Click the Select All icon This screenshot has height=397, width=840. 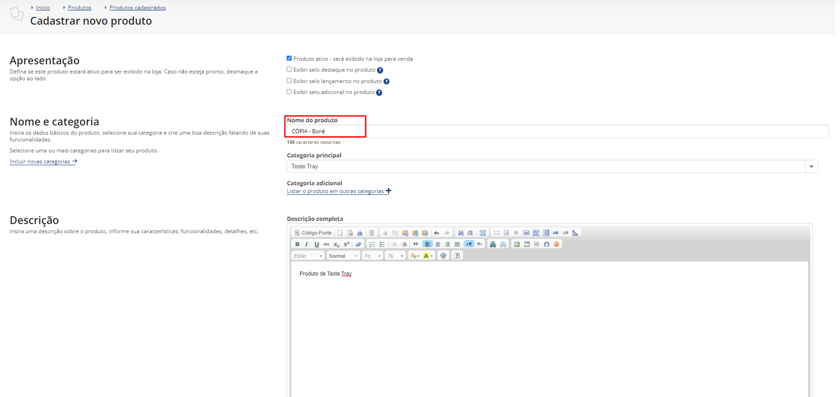point(483,233)
